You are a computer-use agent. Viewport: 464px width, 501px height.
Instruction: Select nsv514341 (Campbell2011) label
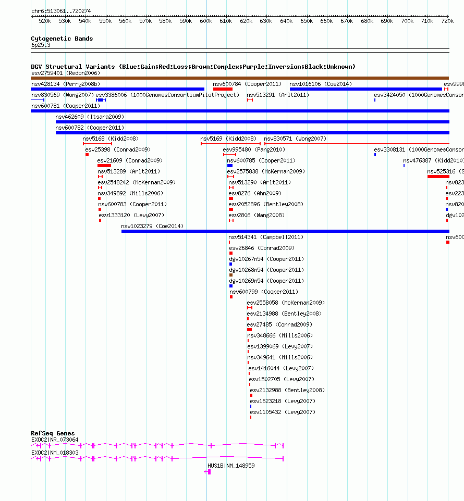coord(266,237)
